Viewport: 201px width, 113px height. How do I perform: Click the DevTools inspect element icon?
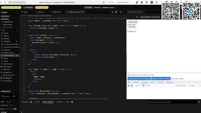pyautogui.click(x=129, y=82)
